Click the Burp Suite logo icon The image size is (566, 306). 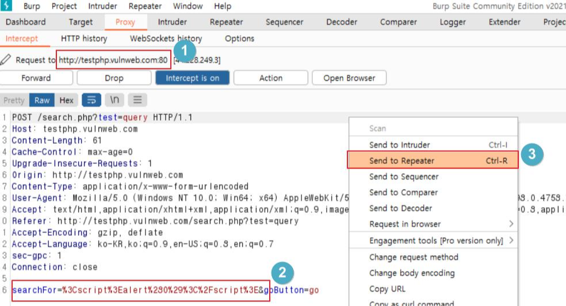click(x=6, y=5)
